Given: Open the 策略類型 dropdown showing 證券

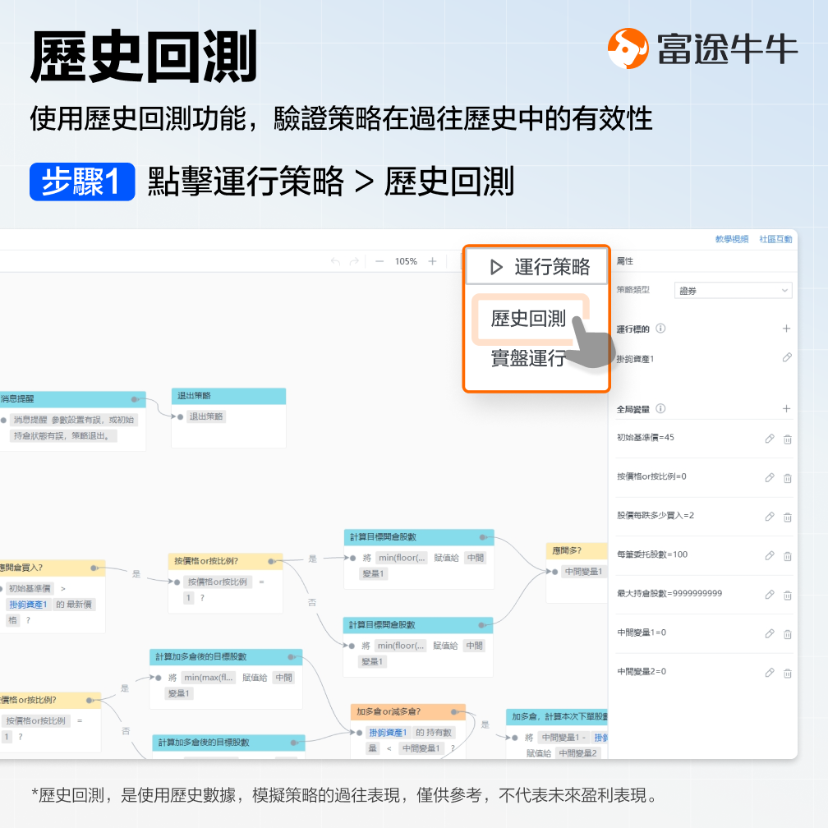Looking at the screenshot, I should [x=732, y=290].
